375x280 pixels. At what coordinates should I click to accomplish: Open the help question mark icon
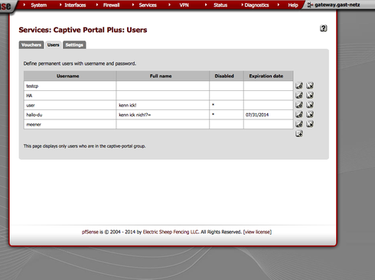(324, 28)
